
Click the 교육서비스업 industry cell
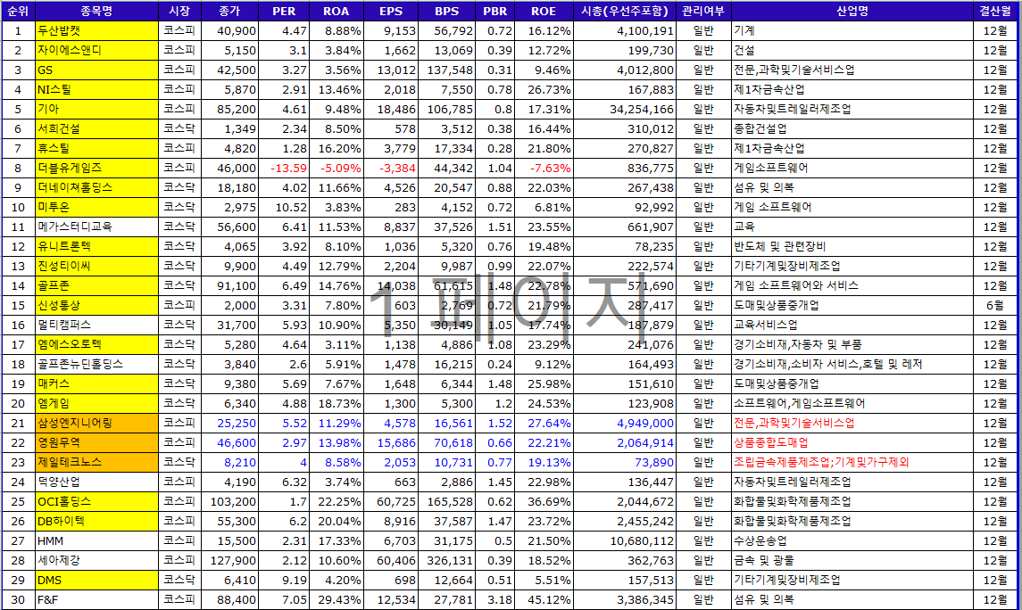tap(852, 325)
